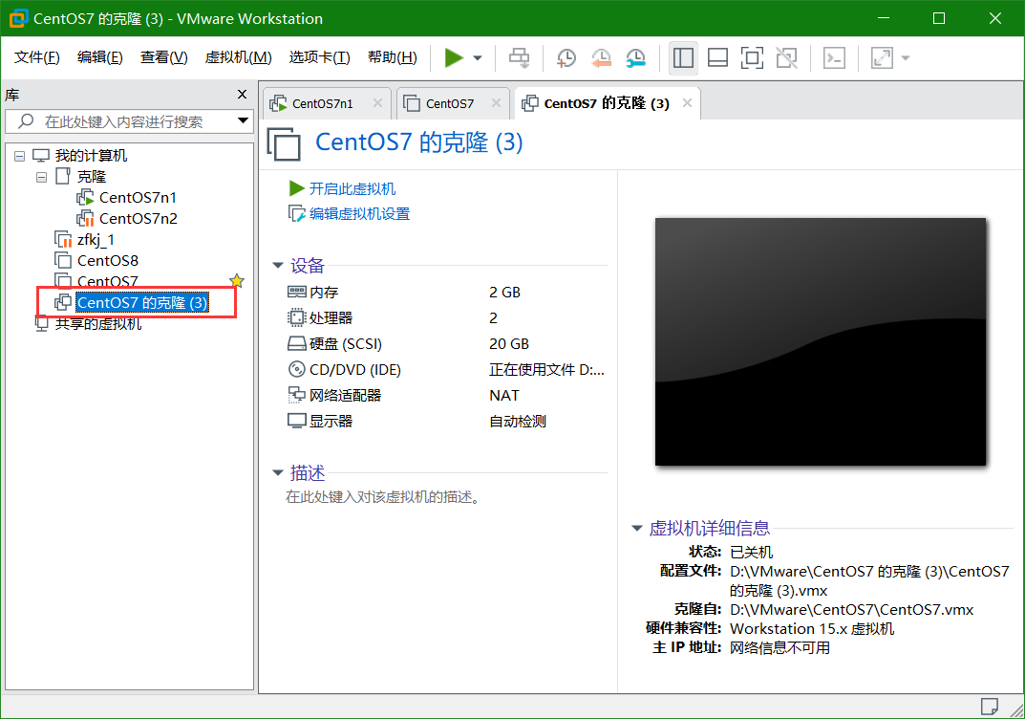Viewport: 1025px width, 719px height.
Task: Click the 20 GB disk value
Action: (509, 343)
